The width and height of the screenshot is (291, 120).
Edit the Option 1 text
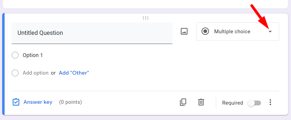[x=33, y=55]
